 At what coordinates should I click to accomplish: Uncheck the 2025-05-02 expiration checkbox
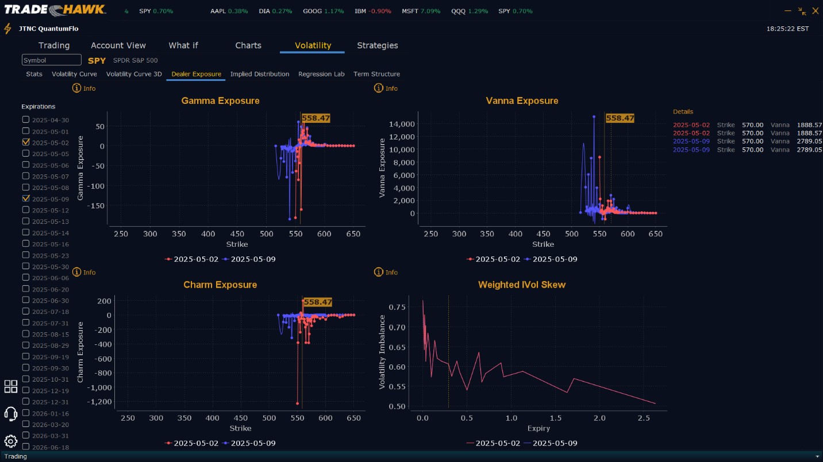[x=25, y=142]
